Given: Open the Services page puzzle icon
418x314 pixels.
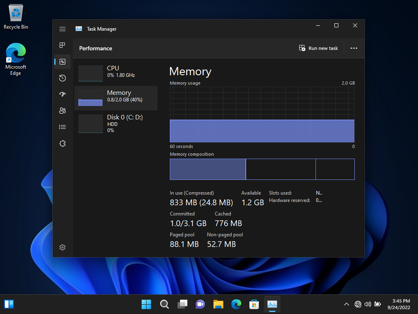Looking at the screenshot, I should pyautogui.click(x=62, y=144).
